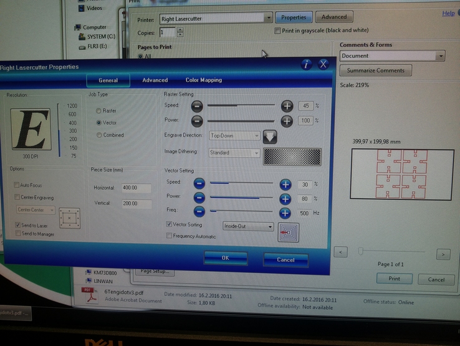Decrease raster power with minus button
This screenshot has height=346, width=460.
(197, 121)
